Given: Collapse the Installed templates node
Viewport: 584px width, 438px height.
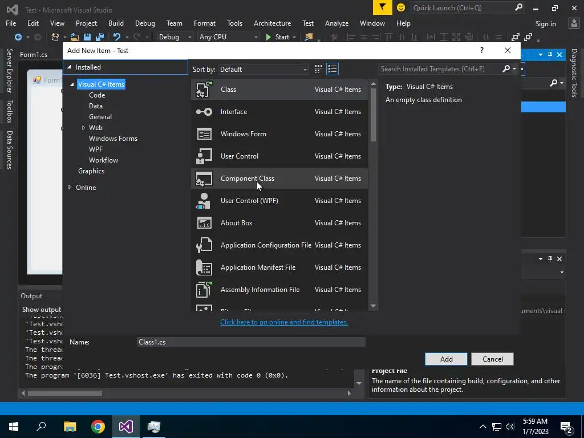Looking at the screenshot, I should [69, 67].
